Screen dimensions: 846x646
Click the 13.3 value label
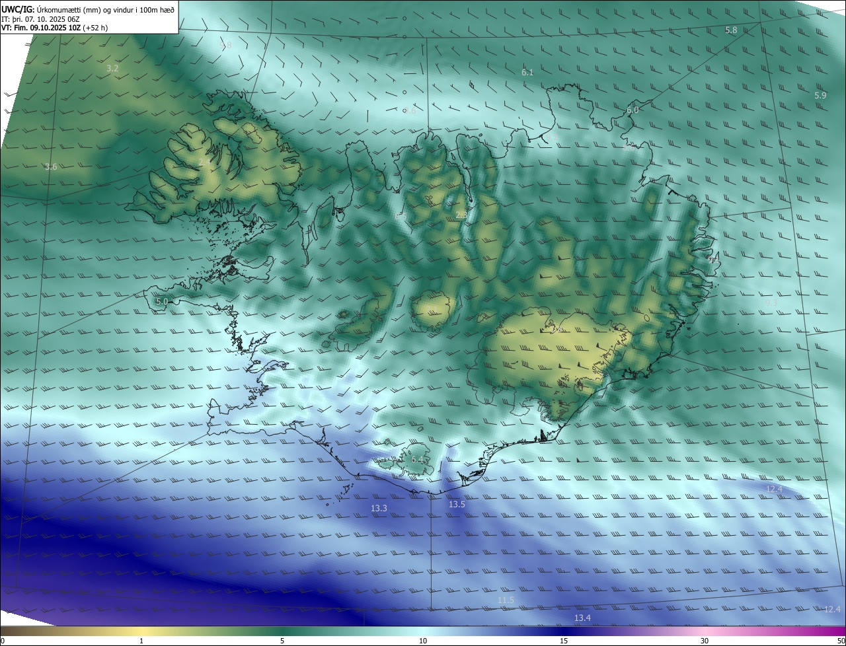tap(379, 509)
